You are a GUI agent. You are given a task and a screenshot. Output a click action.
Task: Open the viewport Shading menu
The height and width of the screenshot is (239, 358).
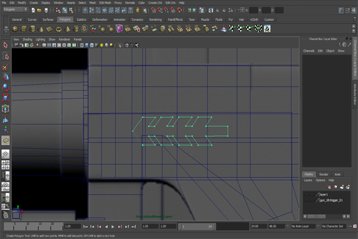click(27, 39)
